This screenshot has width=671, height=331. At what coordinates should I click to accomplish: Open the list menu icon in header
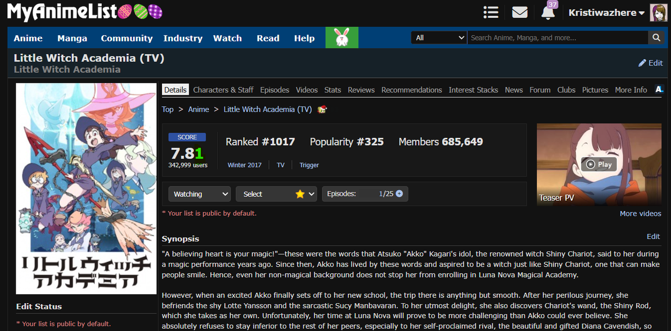(491, 12)
